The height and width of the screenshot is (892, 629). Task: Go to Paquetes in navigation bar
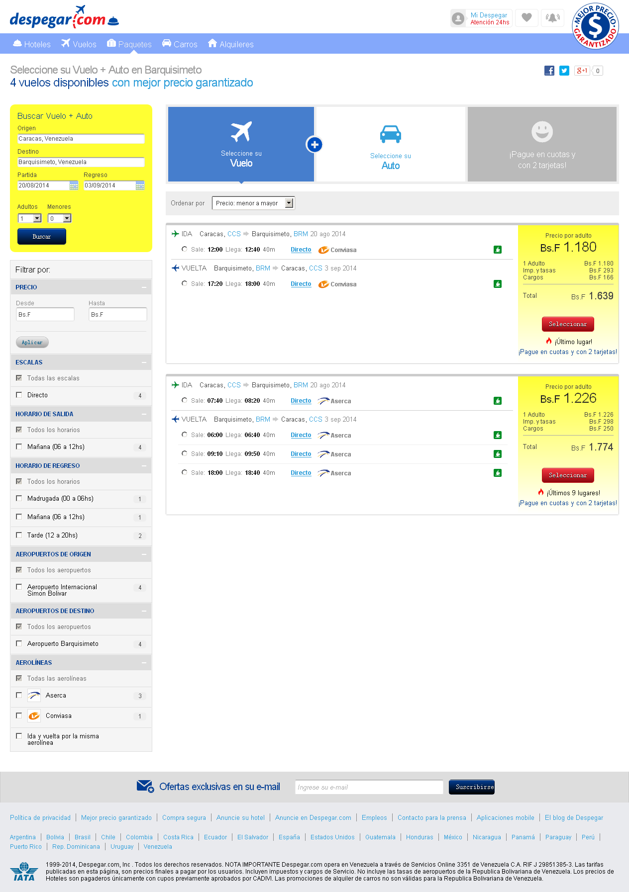pos(129,44)
